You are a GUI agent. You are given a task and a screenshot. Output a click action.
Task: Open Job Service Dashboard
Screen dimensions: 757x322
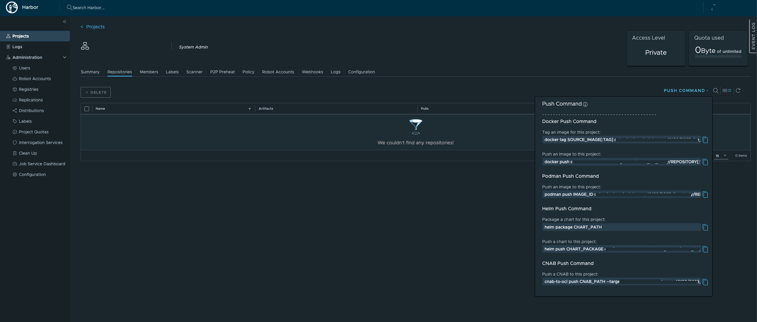click(42, 164)
